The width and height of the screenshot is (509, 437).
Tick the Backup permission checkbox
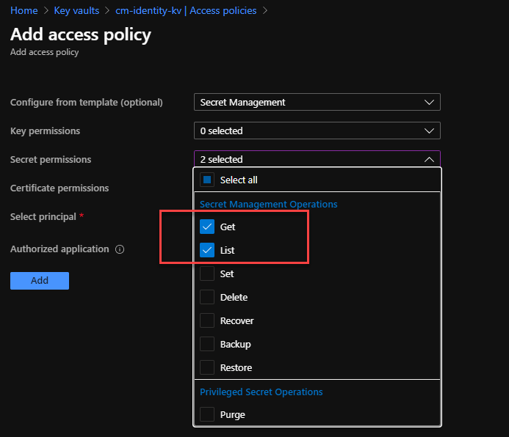pos(207,345)
